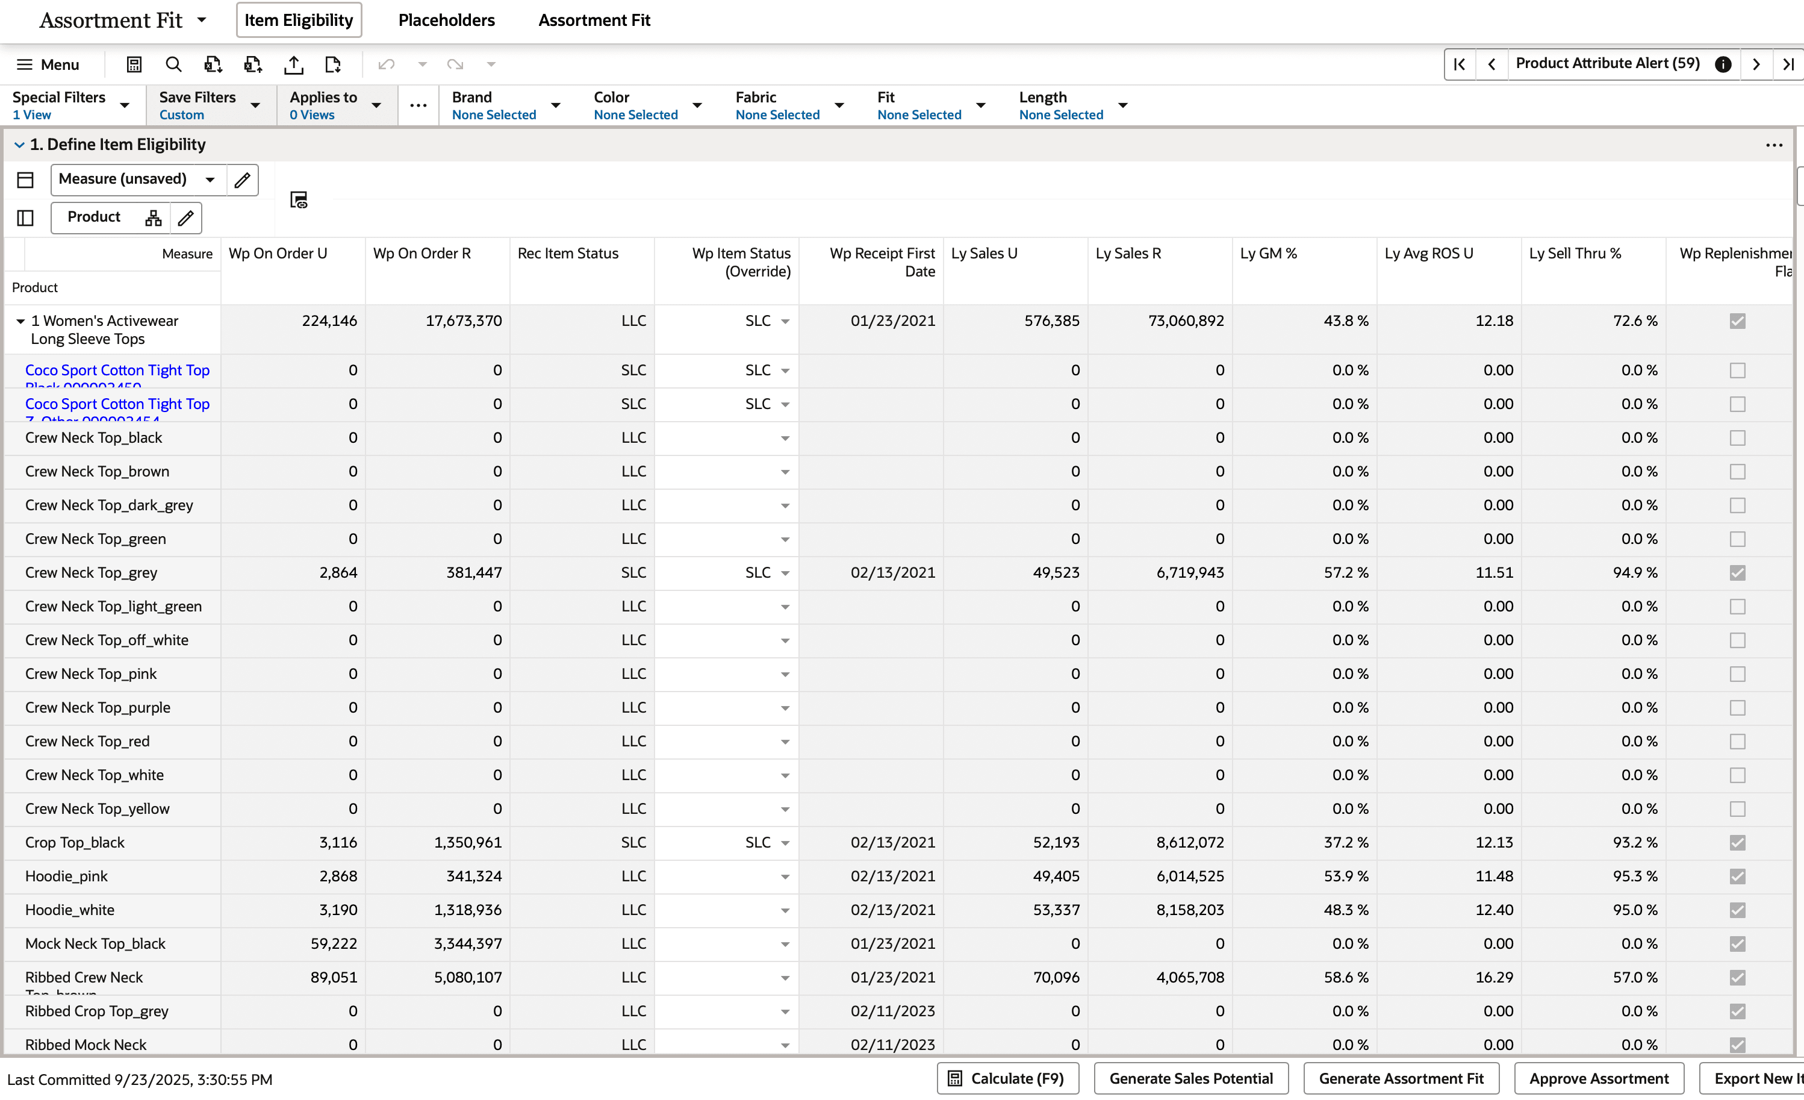Switch to the Placeholders tab

[446, 20]
